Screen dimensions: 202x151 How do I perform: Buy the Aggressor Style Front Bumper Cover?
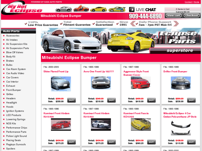coord(151,100)
